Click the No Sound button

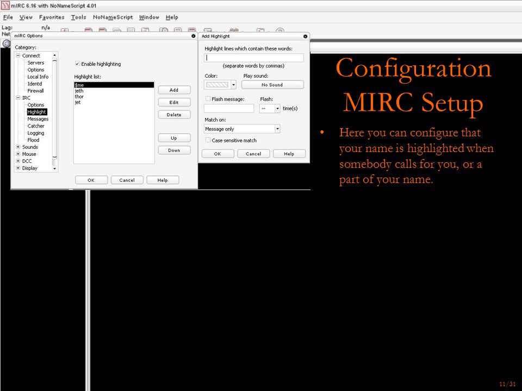272,85
